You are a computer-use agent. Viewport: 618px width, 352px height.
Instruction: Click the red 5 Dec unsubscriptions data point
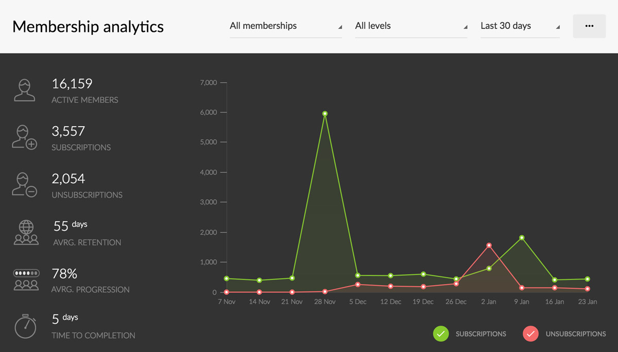tap(358, 285)
